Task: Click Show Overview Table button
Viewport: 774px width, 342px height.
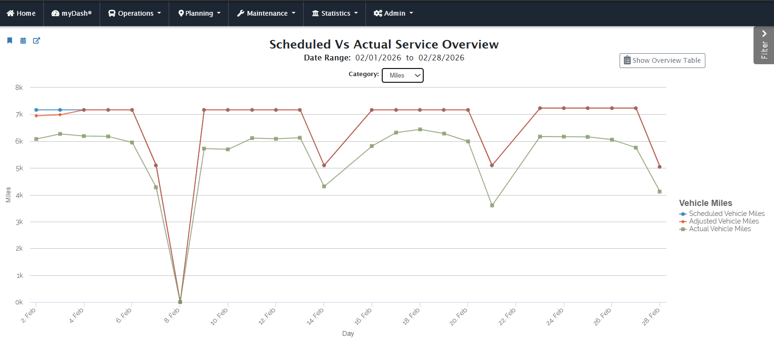Action: pos(662,60)
